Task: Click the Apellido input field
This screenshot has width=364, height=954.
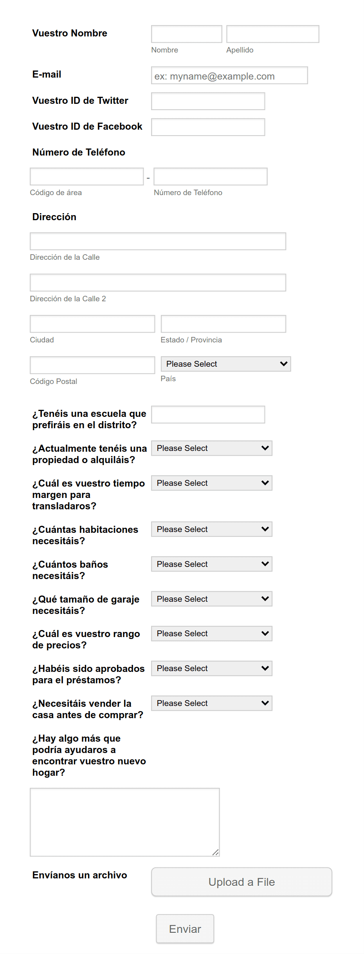Action: 272,34
